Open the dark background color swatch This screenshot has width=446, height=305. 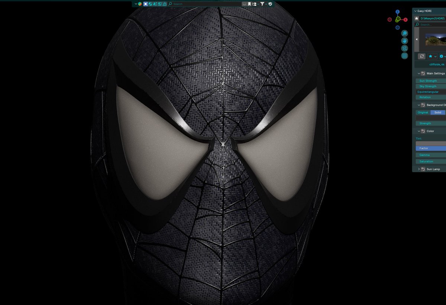click(x=431, y=118)
